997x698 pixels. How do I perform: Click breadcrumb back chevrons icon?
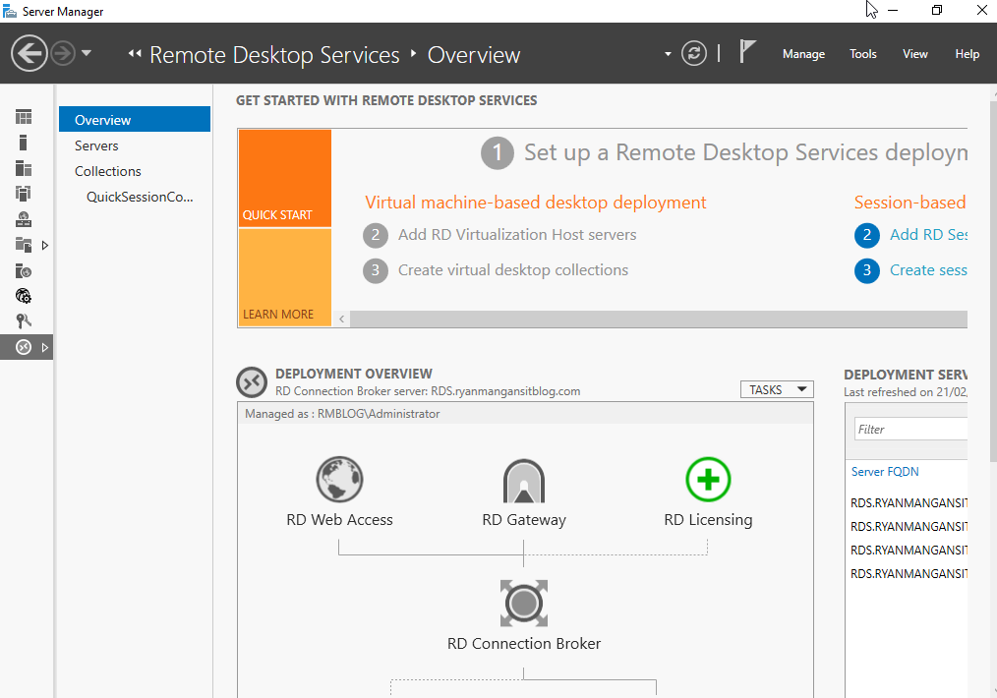point(134,54)
